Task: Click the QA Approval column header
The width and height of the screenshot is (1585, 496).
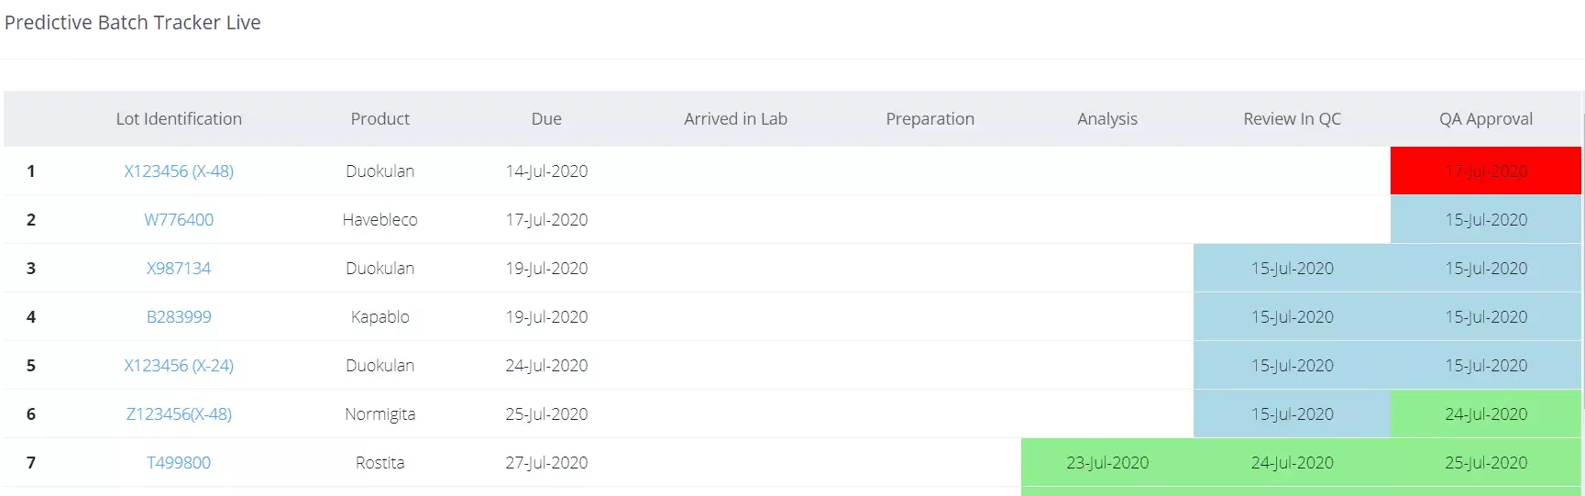Action: (1486, 119)
